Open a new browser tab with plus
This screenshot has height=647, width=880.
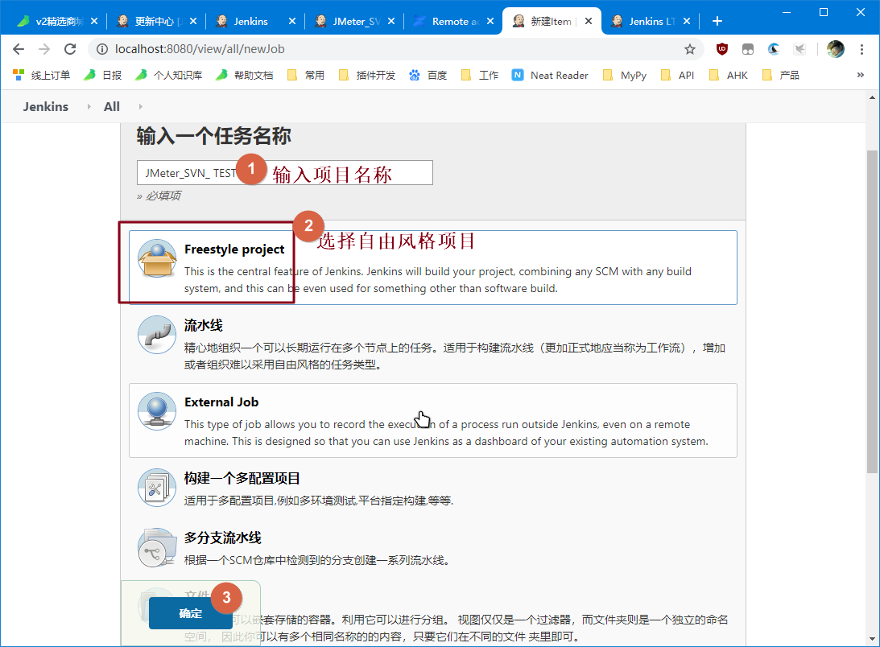pyautogui.click(x=717, y=21)
